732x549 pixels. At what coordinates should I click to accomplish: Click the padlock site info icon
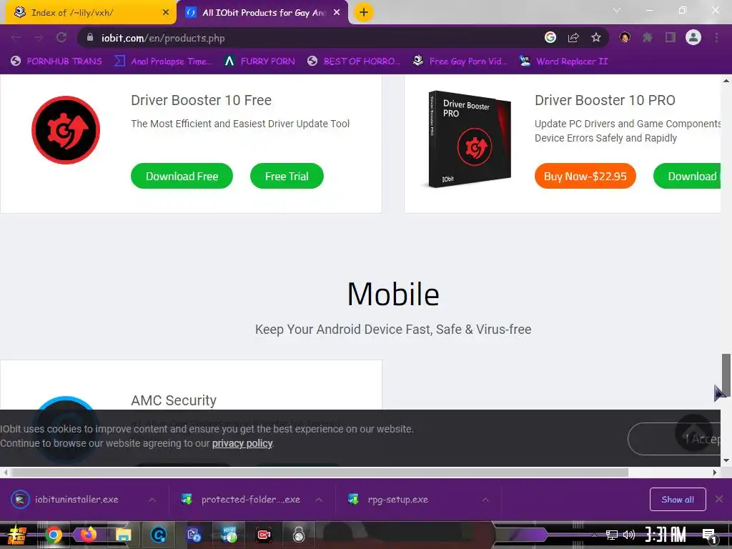click(x=90, y=37)
